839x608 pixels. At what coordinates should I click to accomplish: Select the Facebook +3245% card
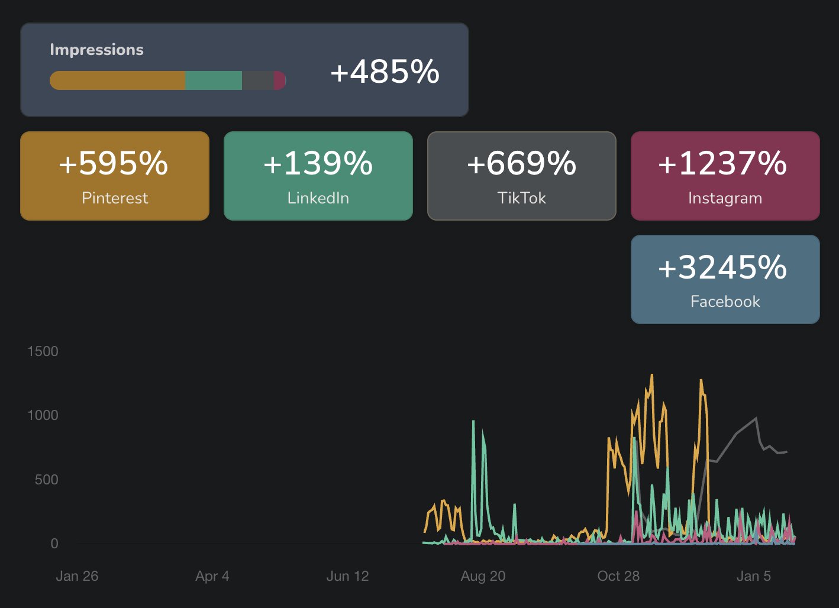coord(725,279)
